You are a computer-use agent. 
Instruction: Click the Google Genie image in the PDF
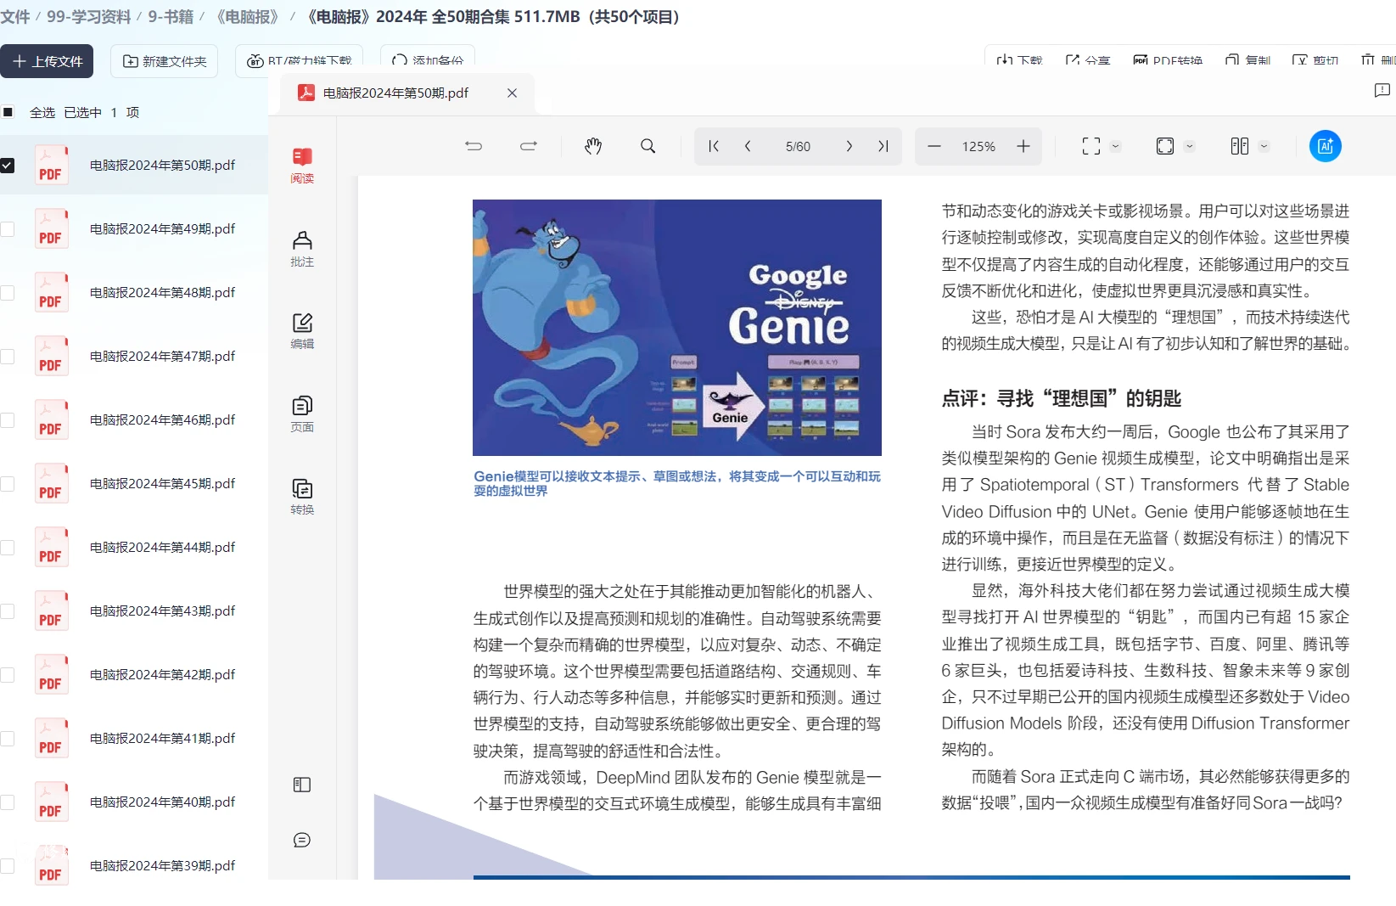coord(677,328)
